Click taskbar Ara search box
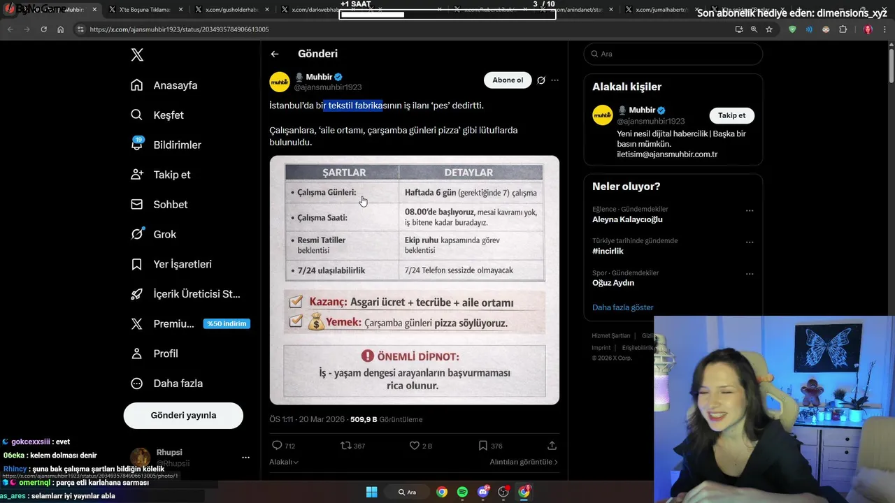 coord(408,492)
